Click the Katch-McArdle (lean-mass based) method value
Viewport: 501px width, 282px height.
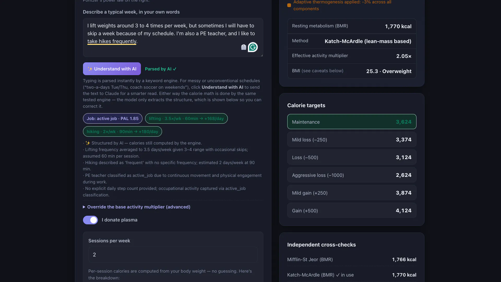click(368, 41)
